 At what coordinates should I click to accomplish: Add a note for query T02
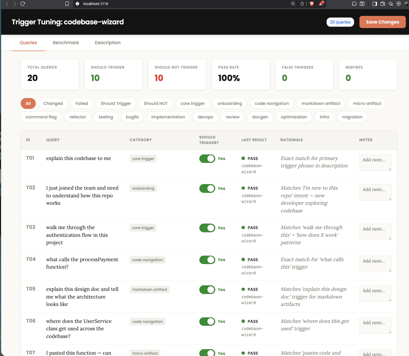[x=375, y=192]
